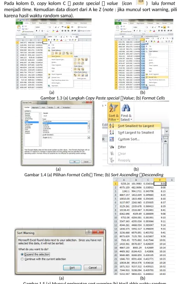Click cell showing 9256.24
The height and width of the screenshot is (284, 177).
click(124, 184)
